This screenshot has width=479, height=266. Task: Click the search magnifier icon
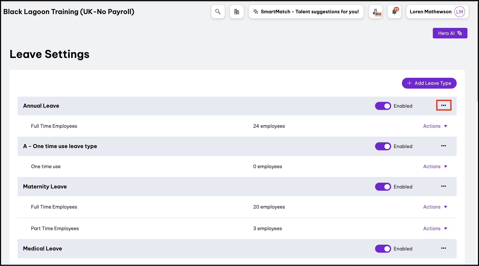click(218, 12)
